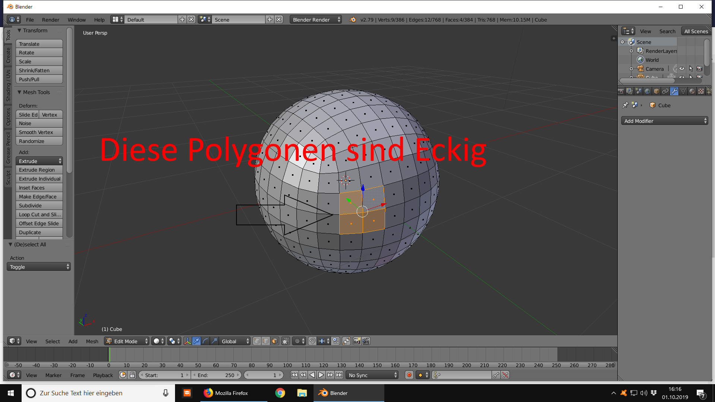Render an OpenGL preview via camera icon in header
The width and height of the screenshot is (715, 402).
click(x=356, y=341)
